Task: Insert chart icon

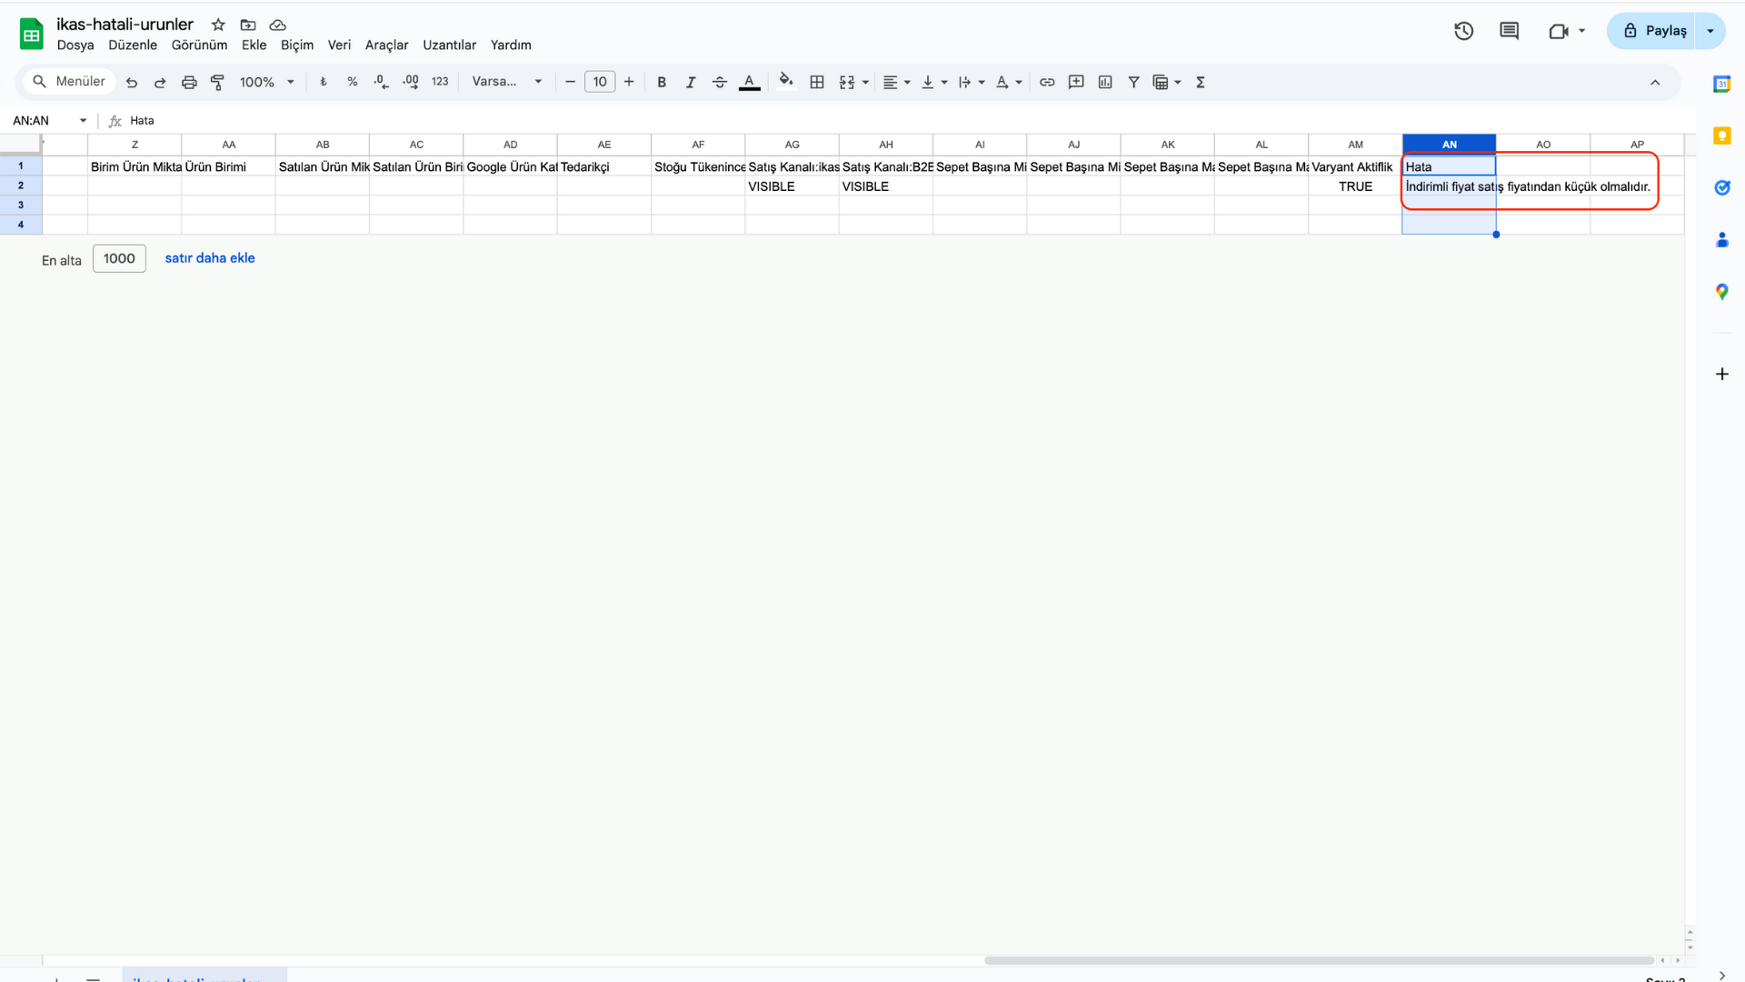Action: (1105, 82)
